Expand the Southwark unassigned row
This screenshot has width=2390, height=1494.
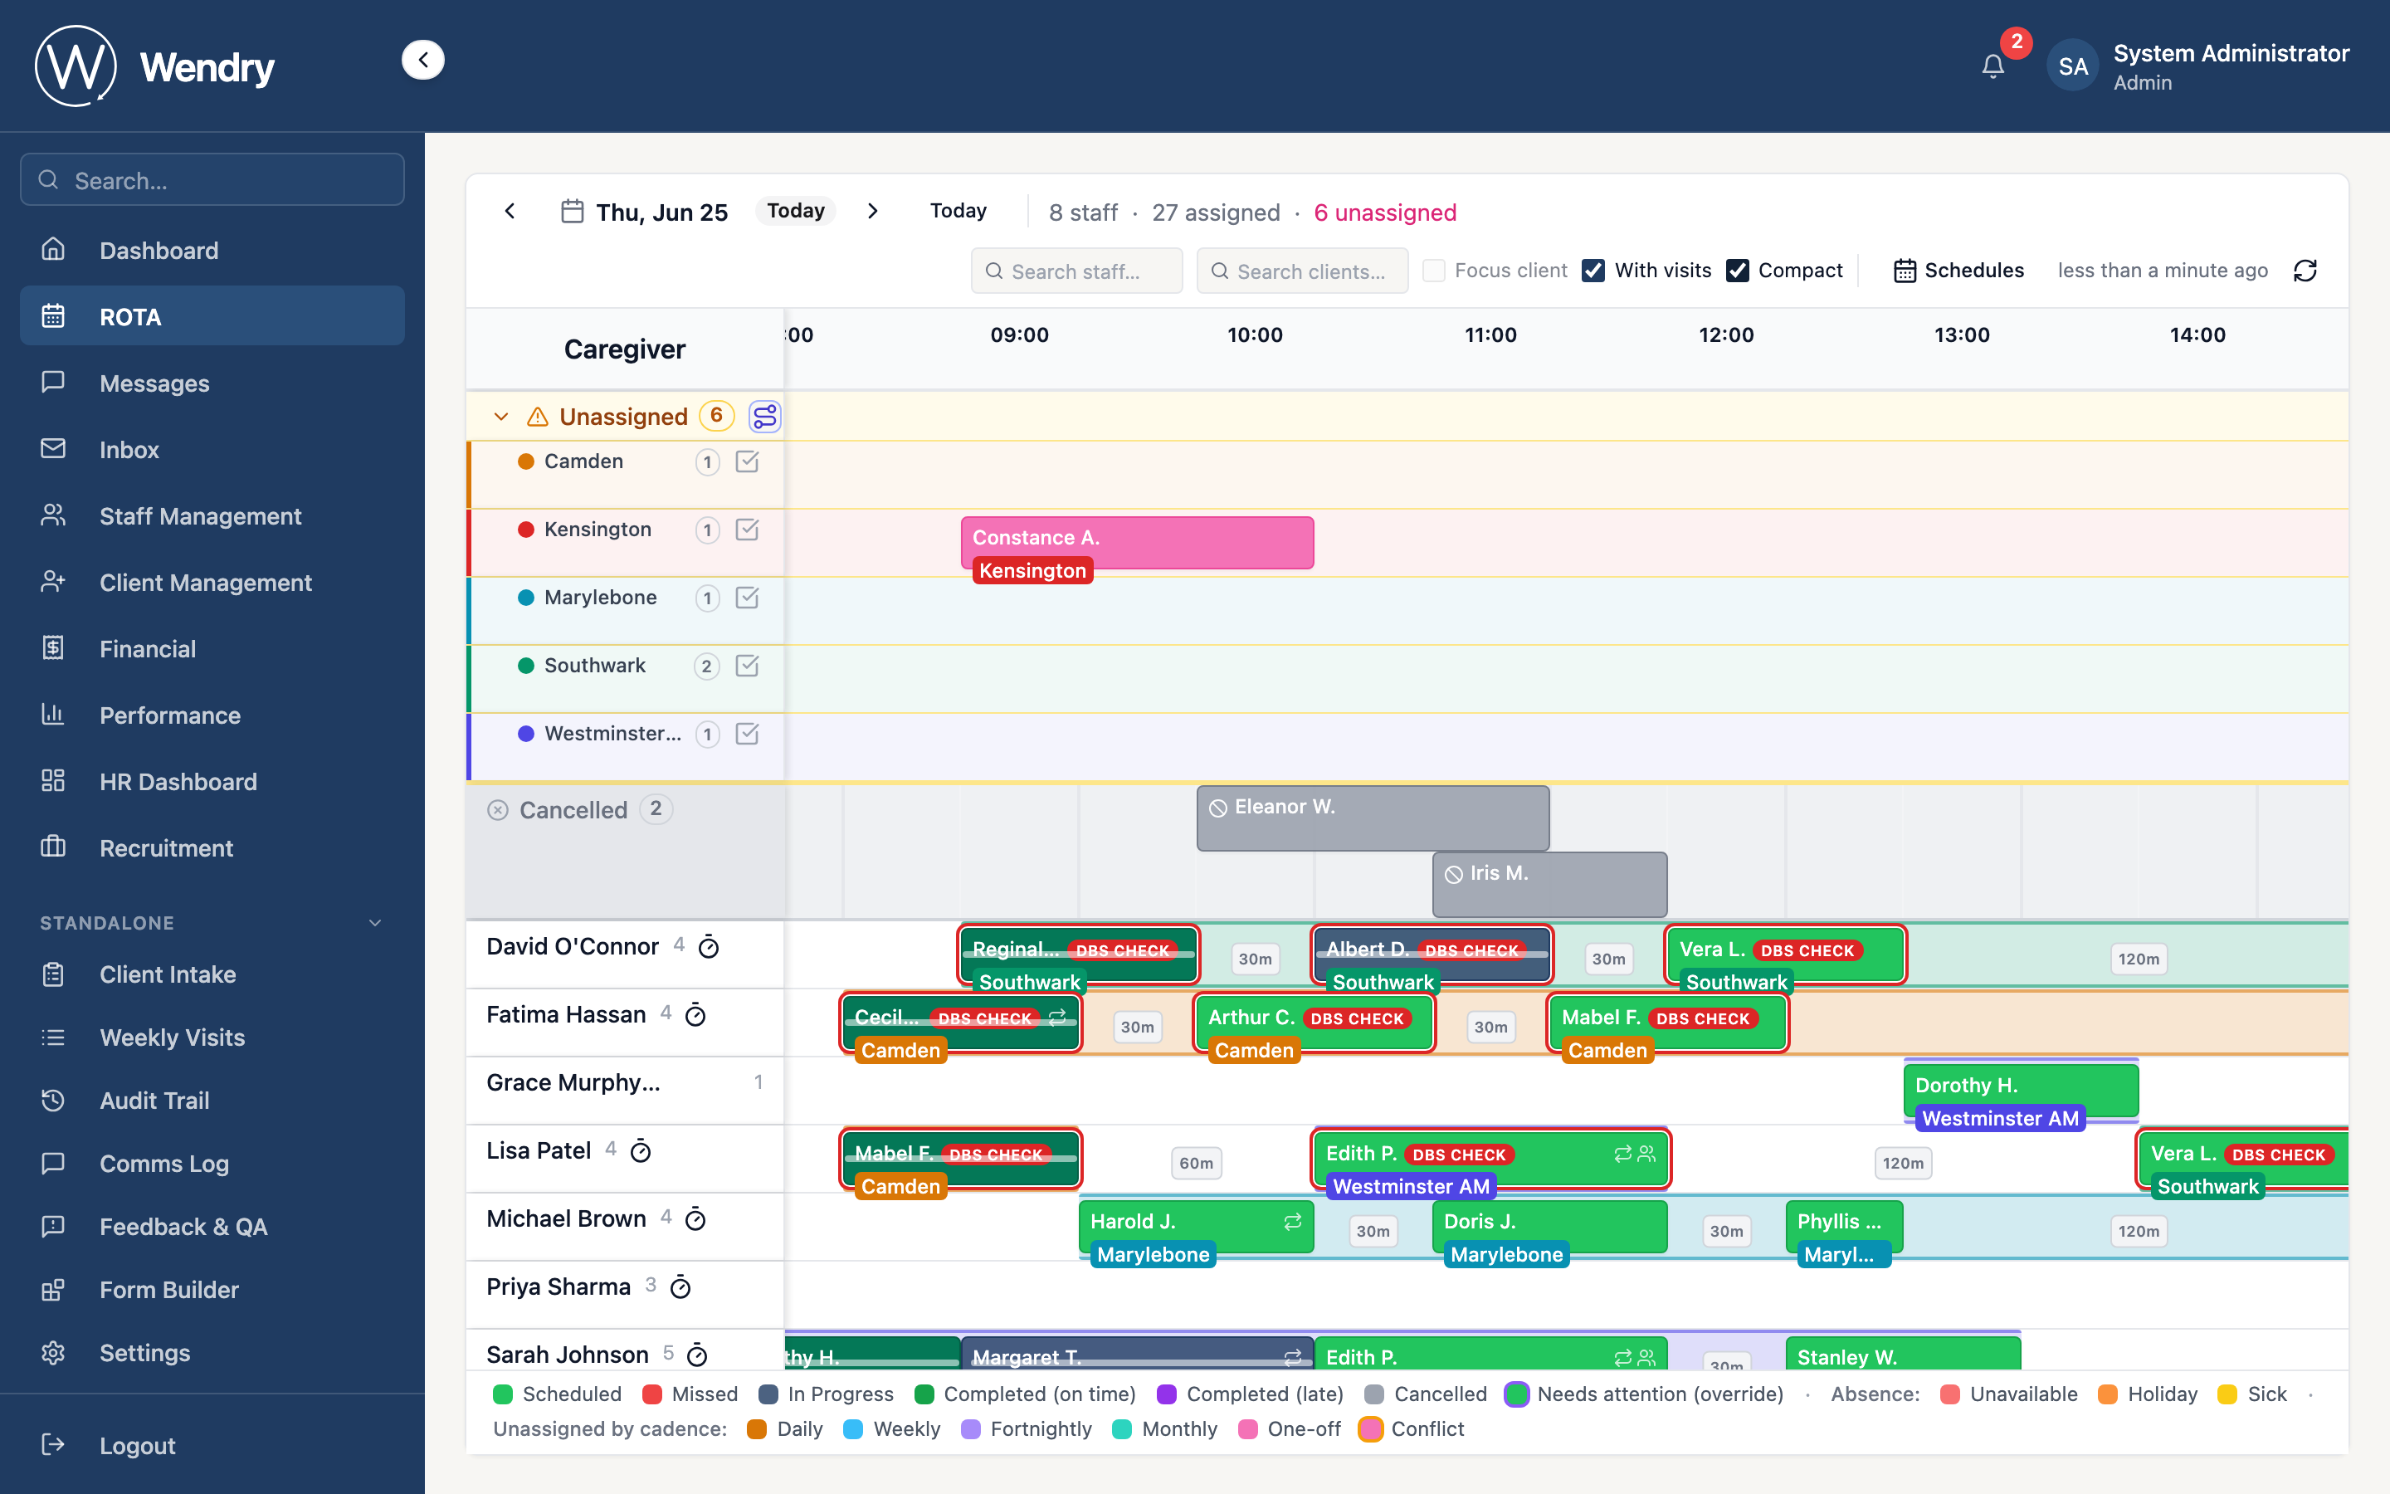[x=627, y=679]
